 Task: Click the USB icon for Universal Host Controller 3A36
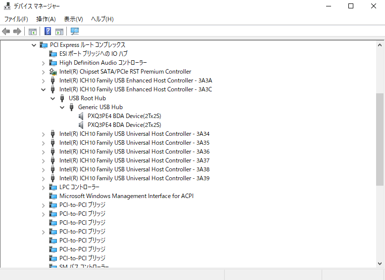pos(52,152)
